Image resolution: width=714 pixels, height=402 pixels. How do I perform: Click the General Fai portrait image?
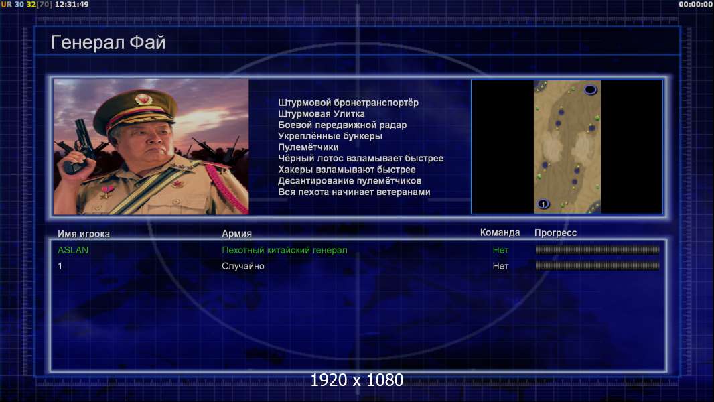[151, 147]
